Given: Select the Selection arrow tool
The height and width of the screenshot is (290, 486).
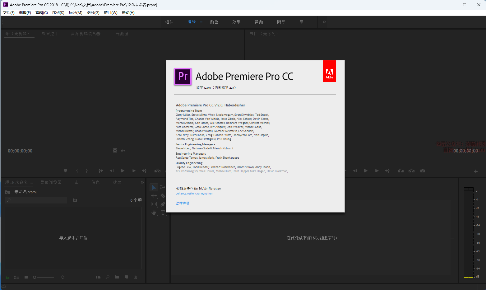Looking at the screenshot, I should tap(154, 187).
